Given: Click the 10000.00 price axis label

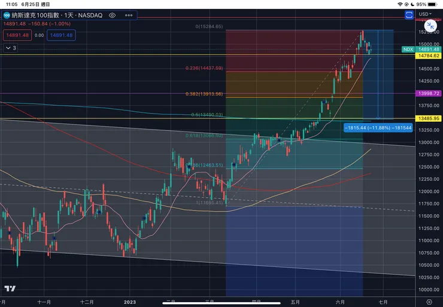Looking at the screenshot, I should (x=429, y=290).
